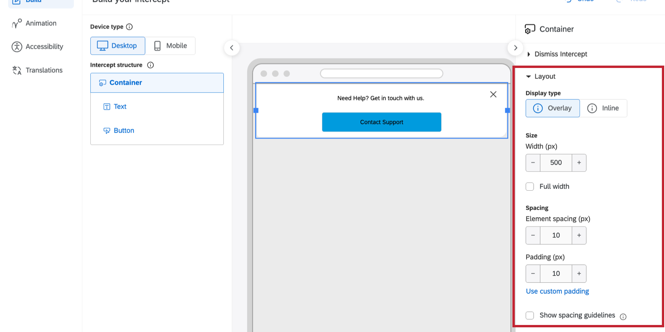This screenshot has width=665, height=332.
Task: Click the Text element T icon
Action: 107,107
